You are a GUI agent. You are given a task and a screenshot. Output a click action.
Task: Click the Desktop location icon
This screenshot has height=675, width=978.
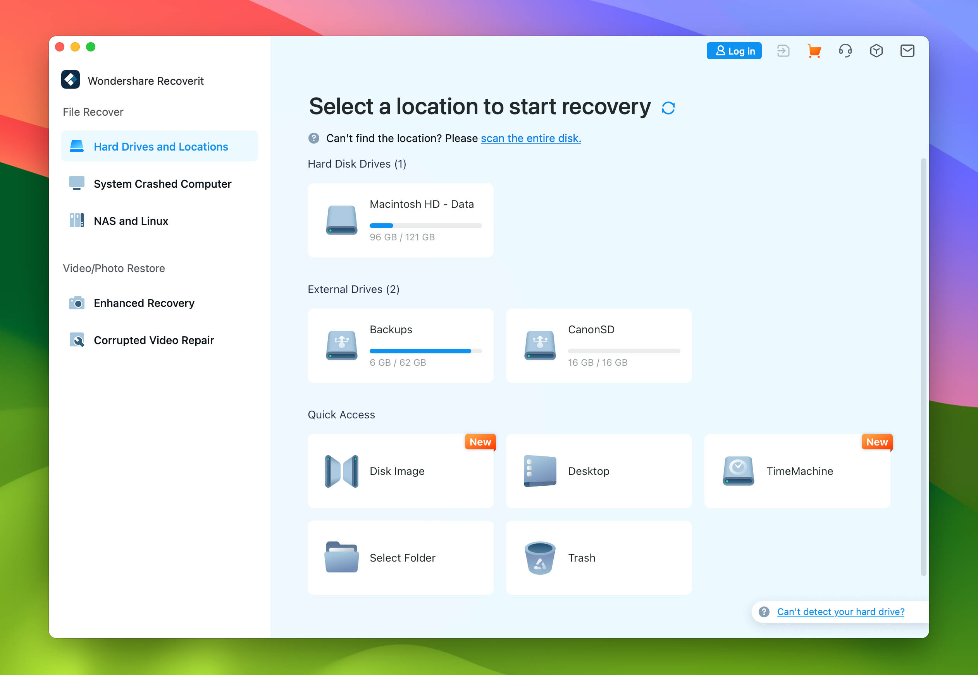[540, 471]
